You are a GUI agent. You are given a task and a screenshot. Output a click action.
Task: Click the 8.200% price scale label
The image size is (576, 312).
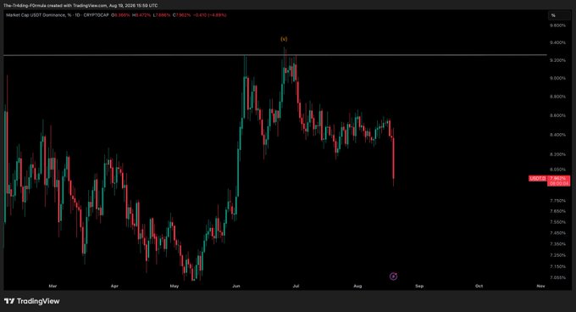click(x=557, y=154)
